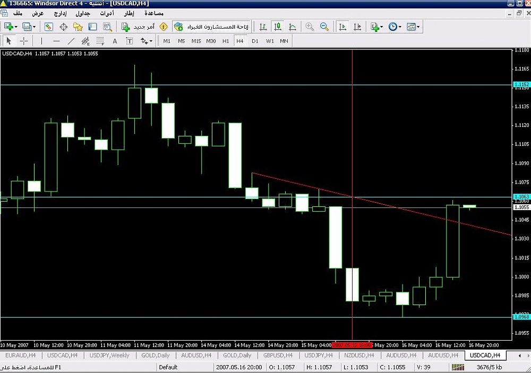This screenshot has height=373, width=531.
Task: Pick the trendline drawing tool
Action: [71, 41]
